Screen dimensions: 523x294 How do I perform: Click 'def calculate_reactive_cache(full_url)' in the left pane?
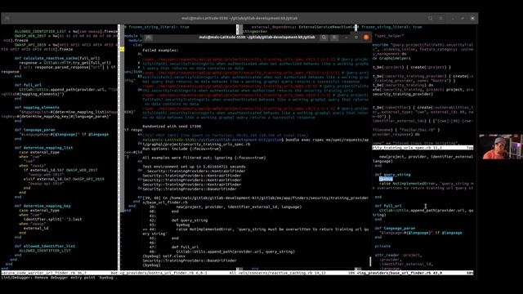point(57,58)
